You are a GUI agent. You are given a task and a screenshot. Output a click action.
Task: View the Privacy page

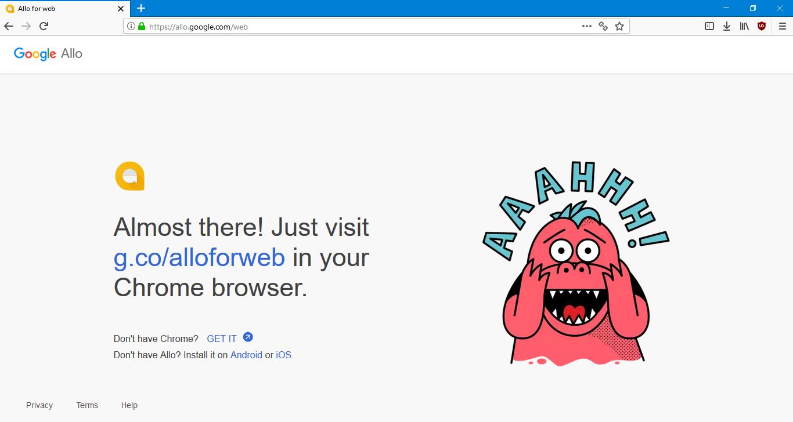click(x=39, y=405)
